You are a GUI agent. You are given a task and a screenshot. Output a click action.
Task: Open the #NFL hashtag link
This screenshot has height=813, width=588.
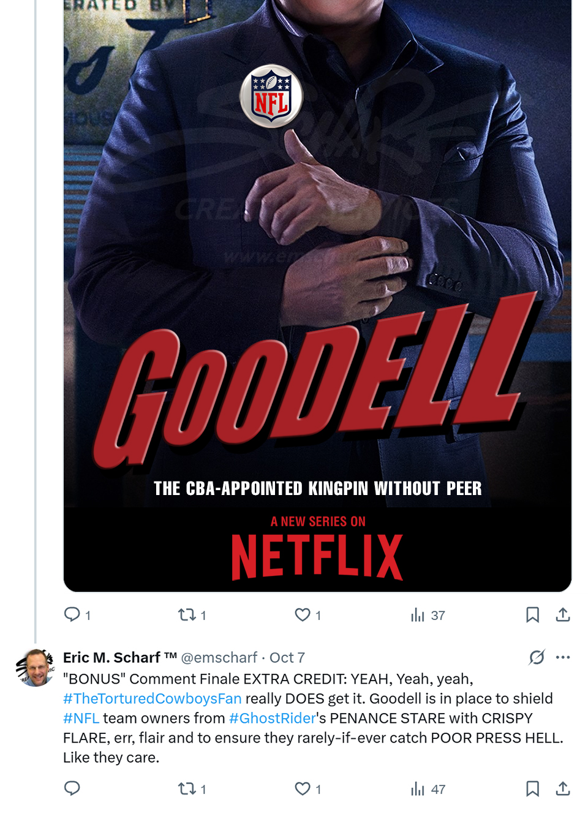[81, 718]
